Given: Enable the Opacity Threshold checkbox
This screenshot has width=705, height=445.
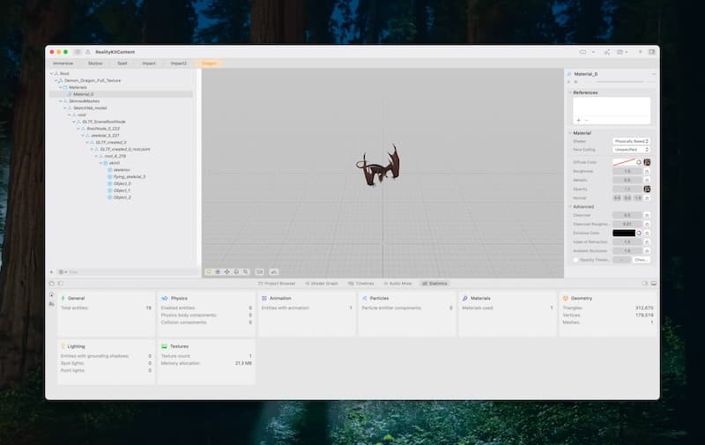Looking at the screenshot, I should coord(575,260).
